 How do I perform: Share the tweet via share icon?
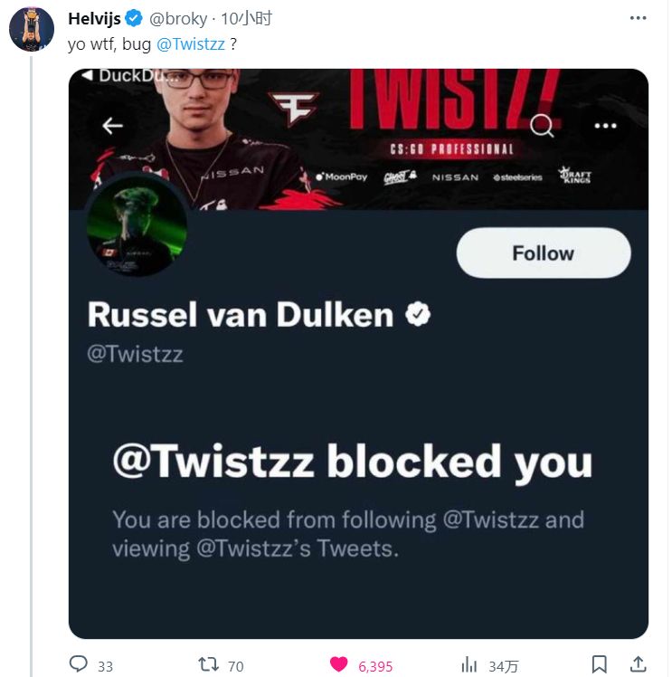click(638, 665)
